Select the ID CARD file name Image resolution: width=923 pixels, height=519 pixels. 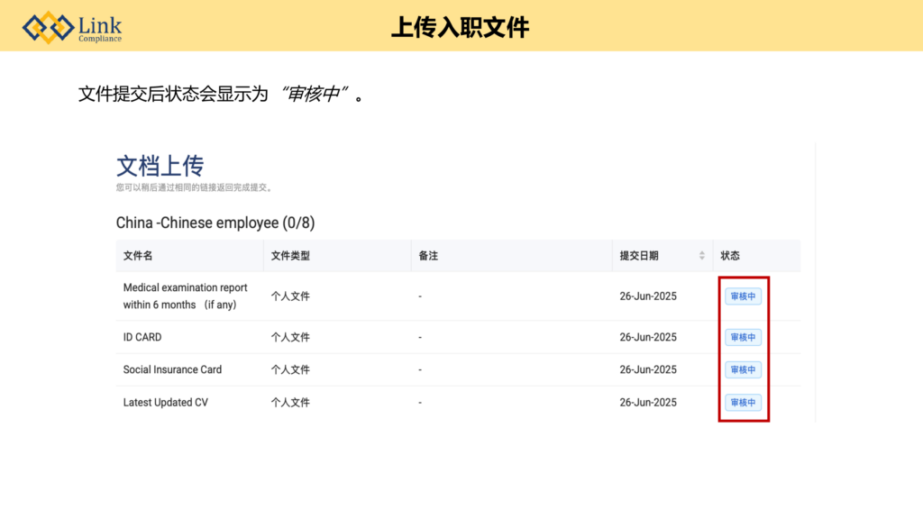[142, 337]
